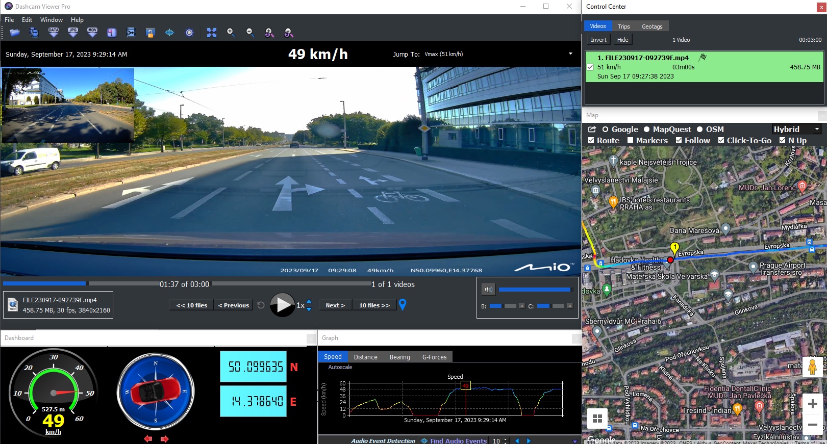Zoom out the map with minus button
The image size is (827, 444).
pos(813,424)
